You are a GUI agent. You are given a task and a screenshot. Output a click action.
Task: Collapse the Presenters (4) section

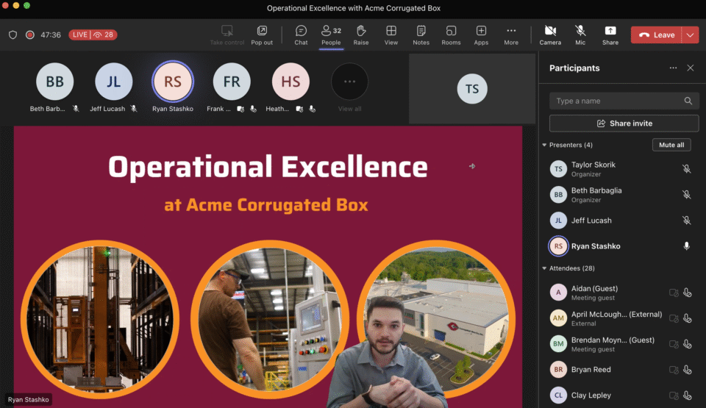pos(544,145)
